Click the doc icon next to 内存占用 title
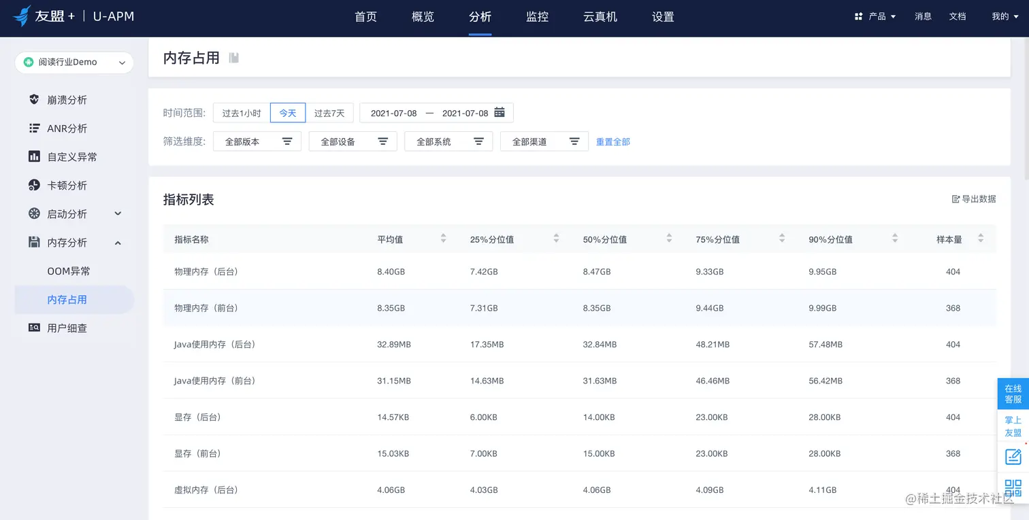The width and height of the screenshot is (1029, 520). click(234, 58)
